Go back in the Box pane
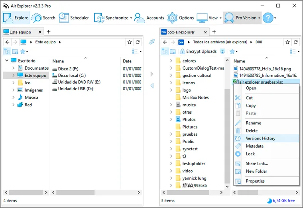The width and height of the screenshot is (303, 208). 165,42
